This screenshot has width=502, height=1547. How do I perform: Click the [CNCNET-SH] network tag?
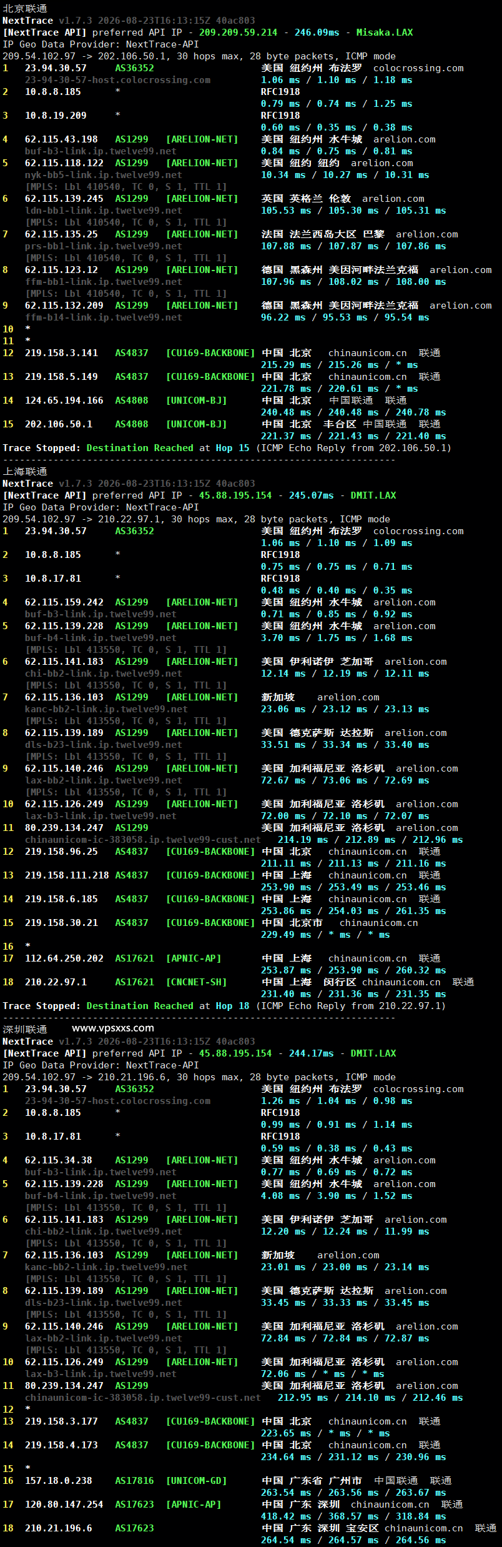click(196, 982)
